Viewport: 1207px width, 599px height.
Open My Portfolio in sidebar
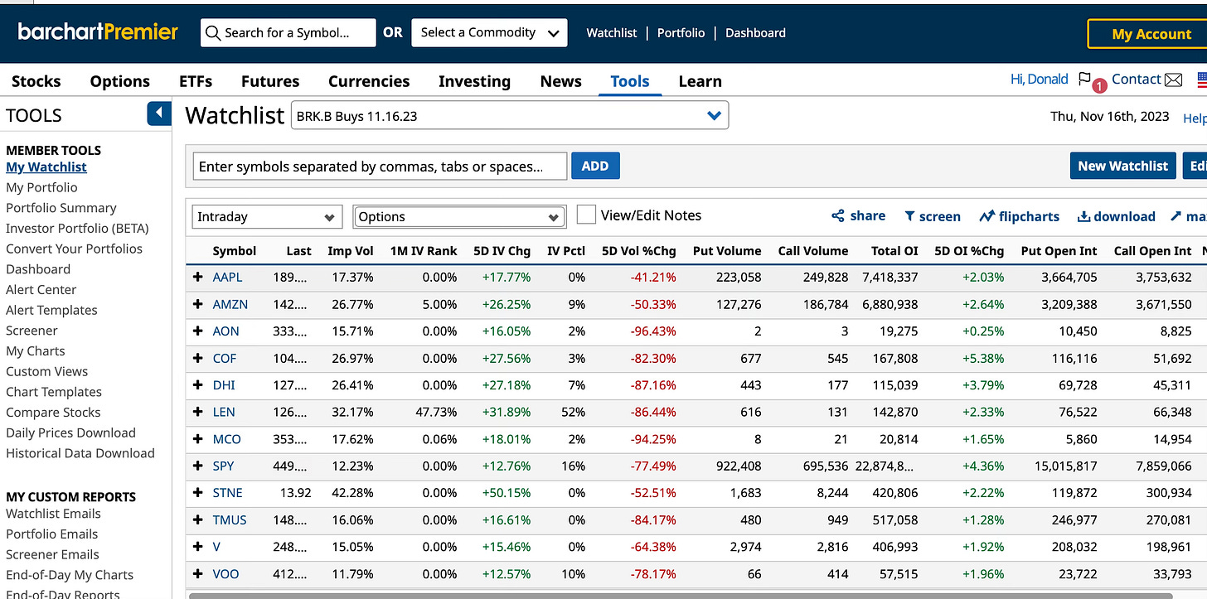[x=41, y=187]
